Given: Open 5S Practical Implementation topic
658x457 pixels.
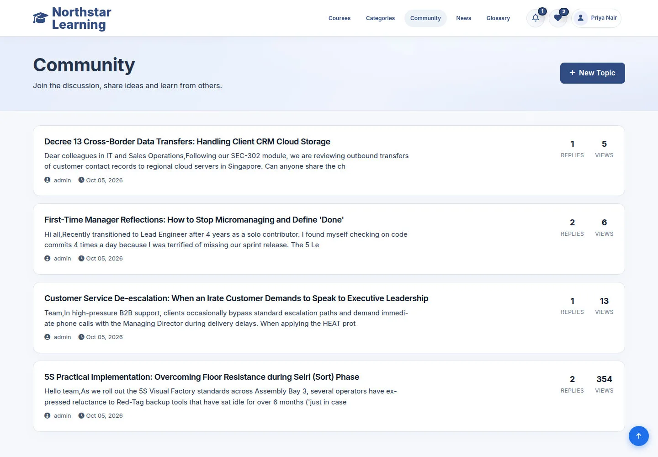Looking at the screenshot, I should click(202, 377).
